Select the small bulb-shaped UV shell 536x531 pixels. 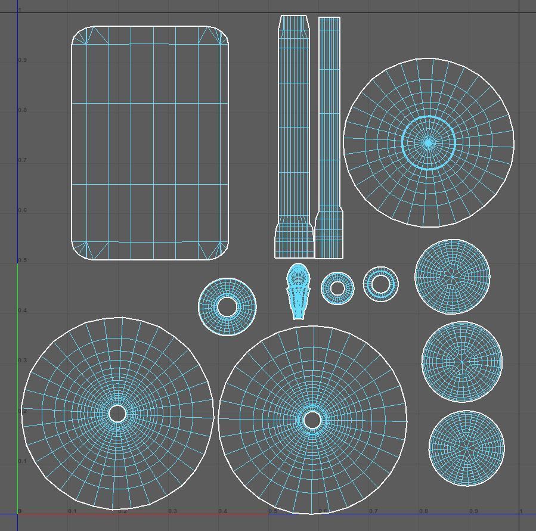298,291
